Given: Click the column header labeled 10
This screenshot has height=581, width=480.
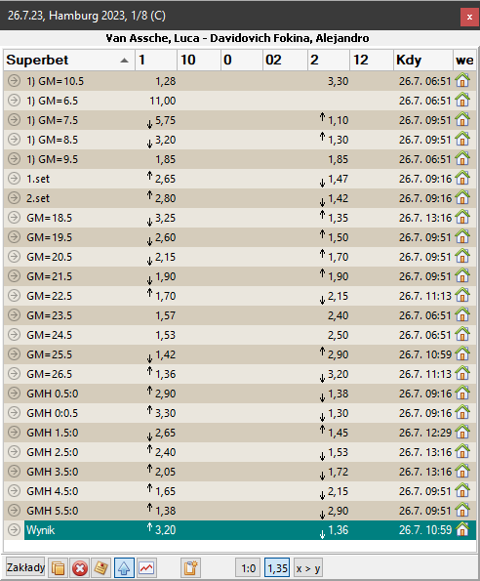Looking at the screenshot, I should (199, 60).
